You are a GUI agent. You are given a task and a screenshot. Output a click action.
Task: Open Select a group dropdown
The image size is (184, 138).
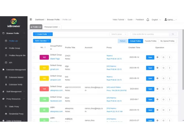tap(118, 34)
